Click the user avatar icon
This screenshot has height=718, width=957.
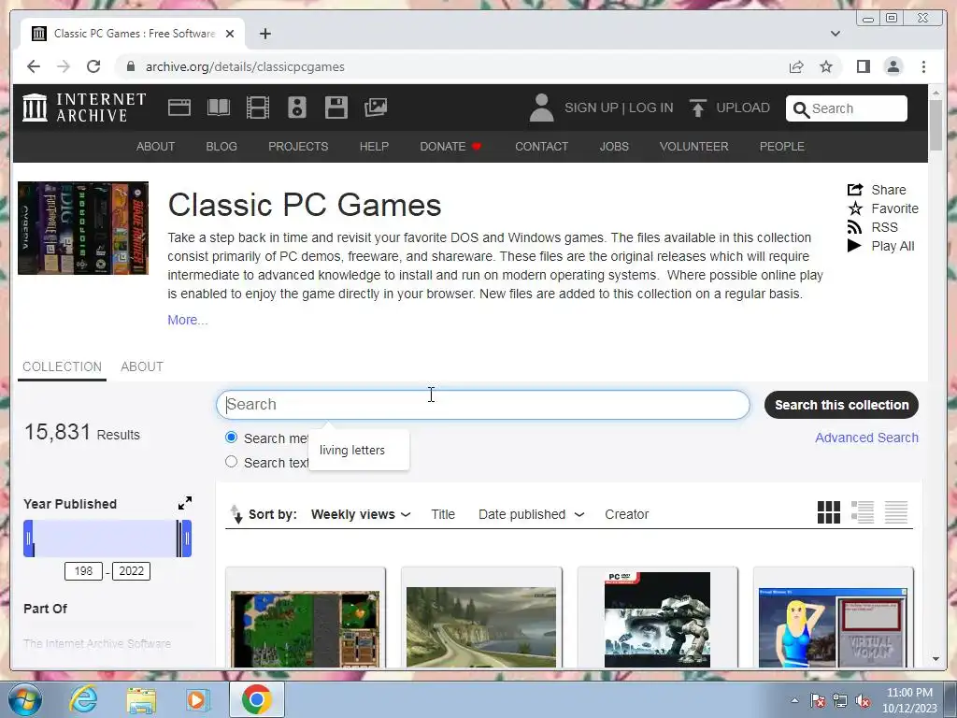coord(541,108)
